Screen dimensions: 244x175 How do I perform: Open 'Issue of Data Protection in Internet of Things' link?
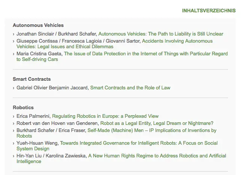tap(122, 56)
